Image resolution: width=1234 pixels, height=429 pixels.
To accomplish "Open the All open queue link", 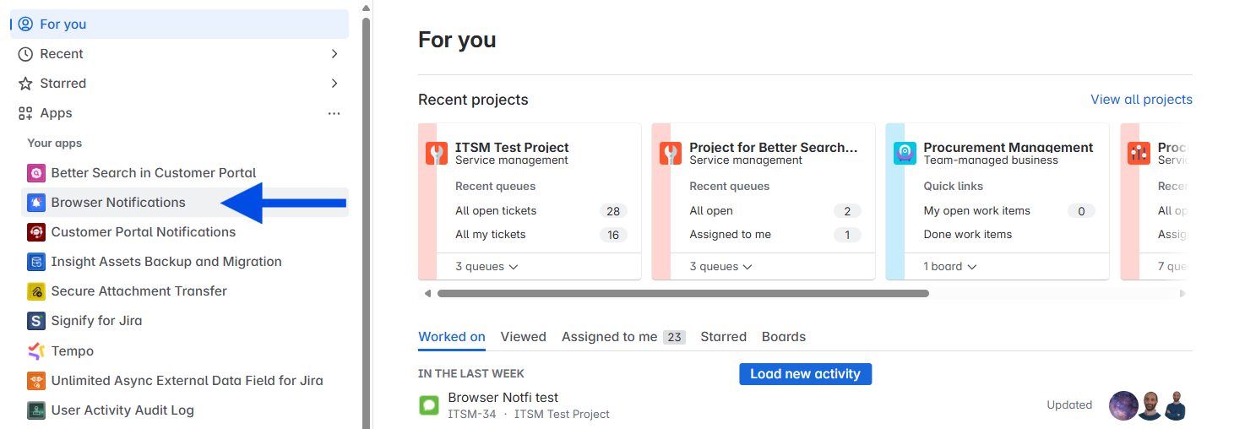I will [711, 211].
